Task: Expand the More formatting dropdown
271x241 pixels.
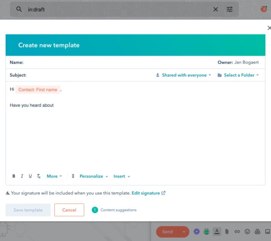Action: click(x=54, y=176)
